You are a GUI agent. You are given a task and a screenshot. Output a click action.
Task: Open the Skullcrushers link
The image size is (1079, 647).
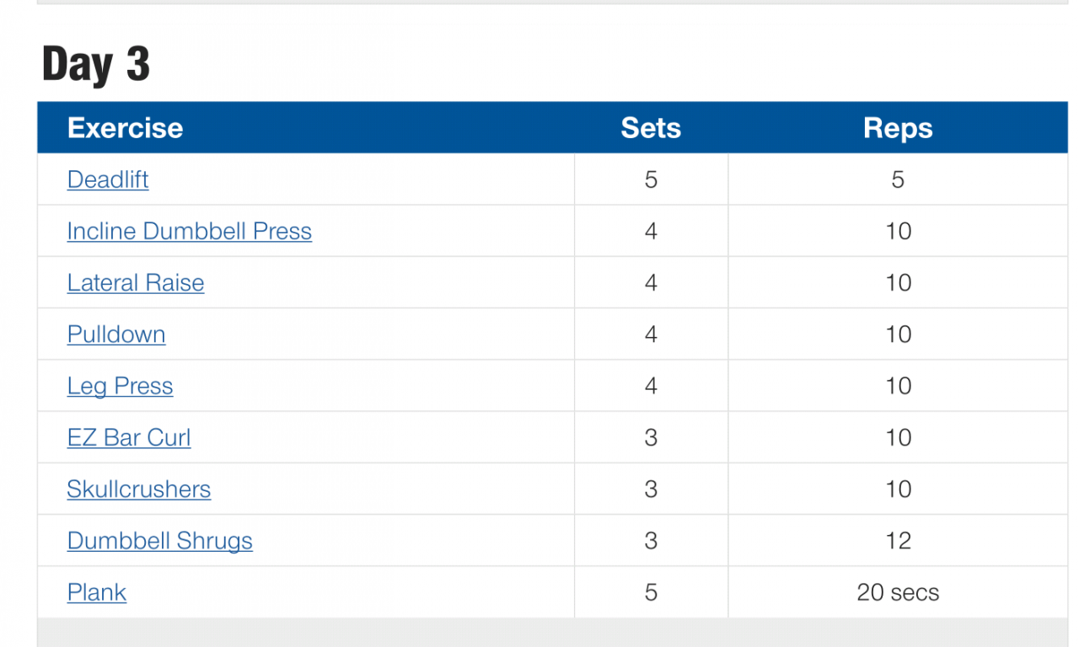(x=139, y=489)
